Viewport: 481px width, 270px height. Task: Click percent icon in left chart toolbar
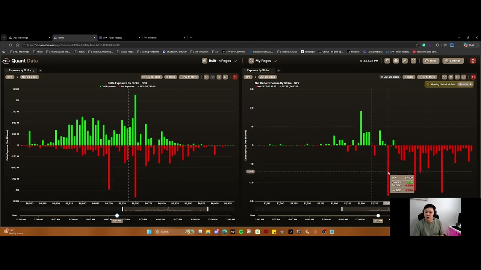tap(212, 77)
